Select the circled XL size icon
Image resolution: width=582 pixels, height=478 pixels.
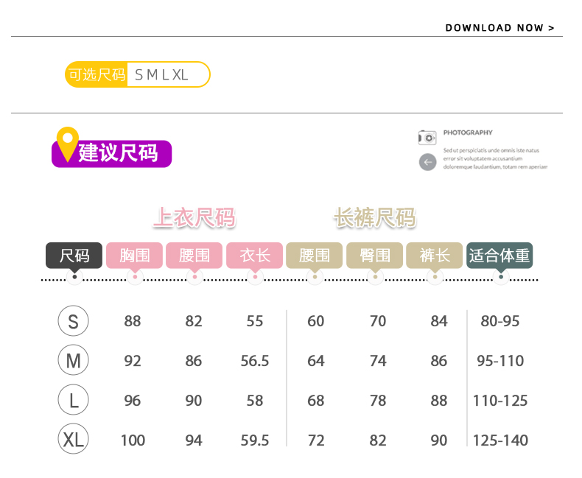[x=74, y=439]
